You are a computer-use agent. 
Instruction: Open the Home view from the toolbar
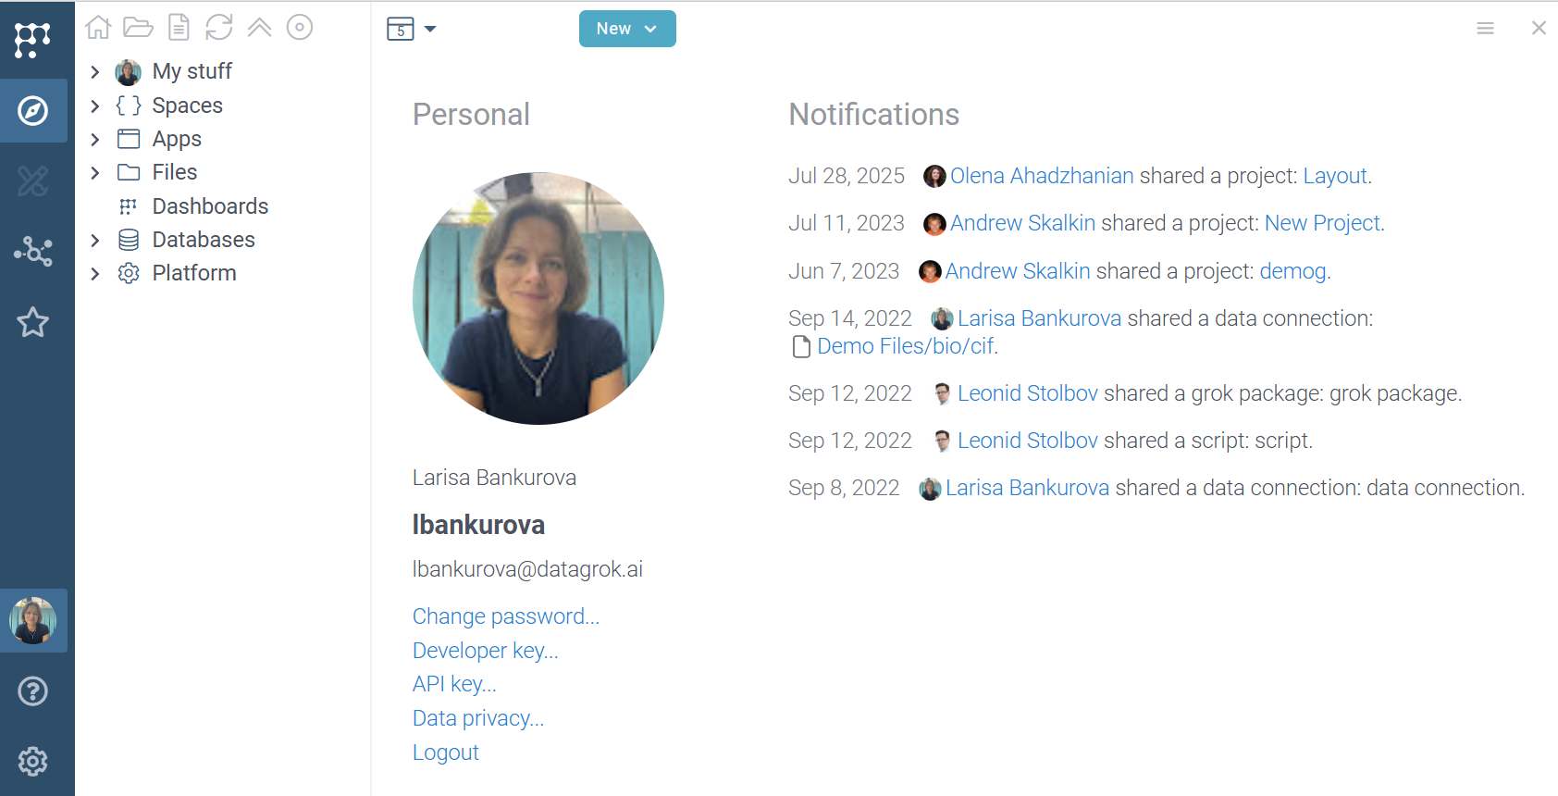coord(98,27)
